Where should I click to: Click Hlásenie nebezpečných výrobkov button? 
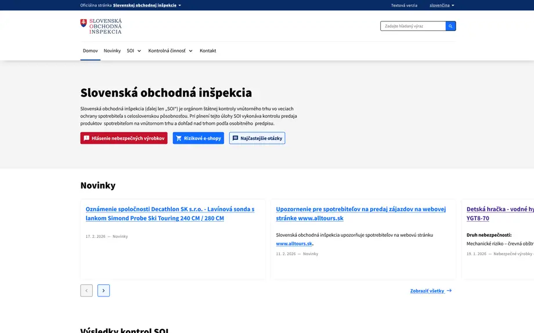click(x=124, y=138)
